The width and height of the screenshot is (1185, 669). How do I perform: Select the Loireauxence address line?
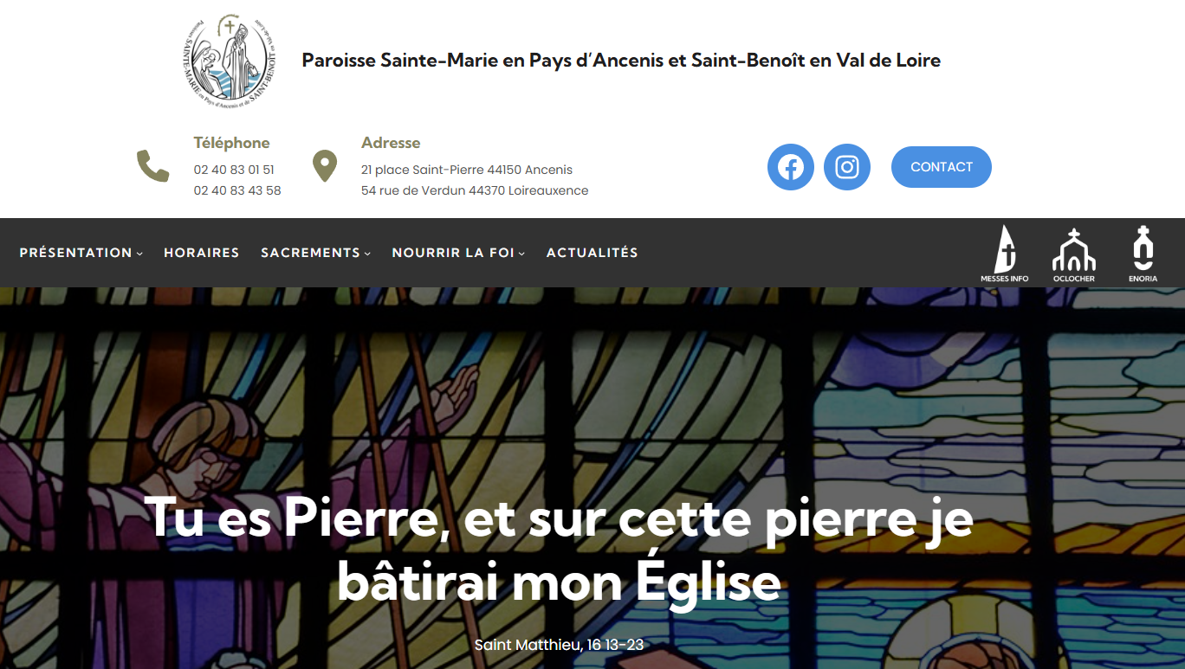475,190
